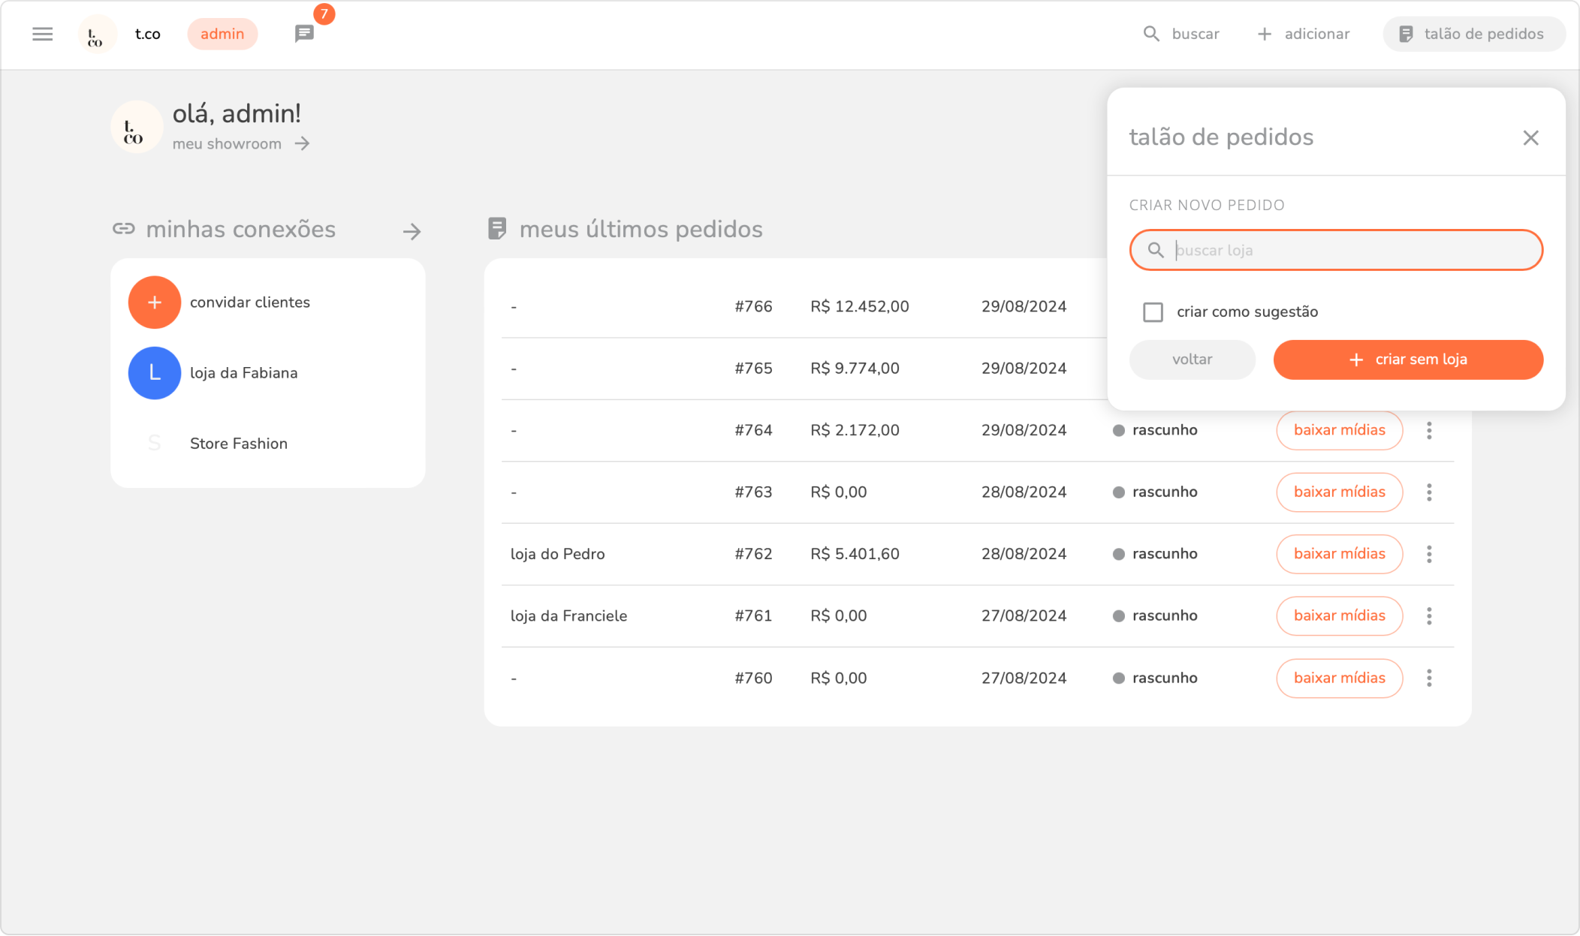Open messages with 7 notifications

click(x=304, y=34)
